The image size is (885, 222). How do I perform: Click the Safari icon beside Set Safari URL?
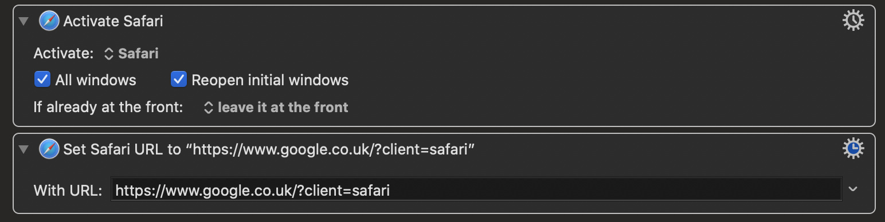point(49,150)
